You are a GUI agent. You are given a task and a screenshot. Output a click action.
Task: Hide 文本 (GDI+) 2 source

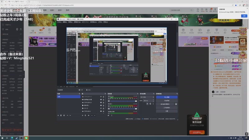101,103
